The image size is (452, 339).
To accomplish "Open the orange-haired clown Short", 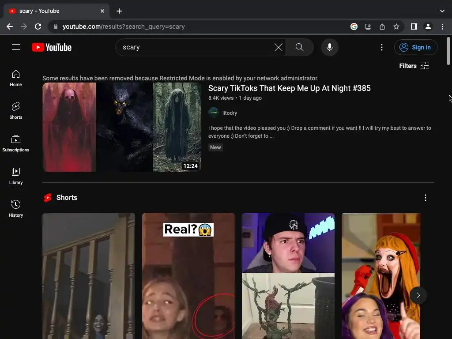I will (381, 276).
